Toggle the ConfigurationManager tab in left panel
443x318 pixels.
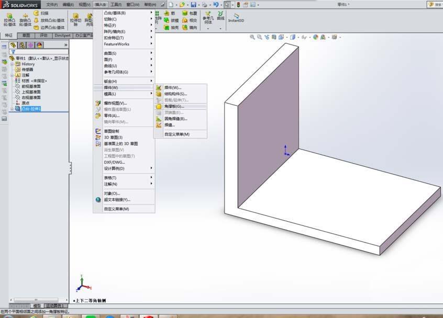30,45
